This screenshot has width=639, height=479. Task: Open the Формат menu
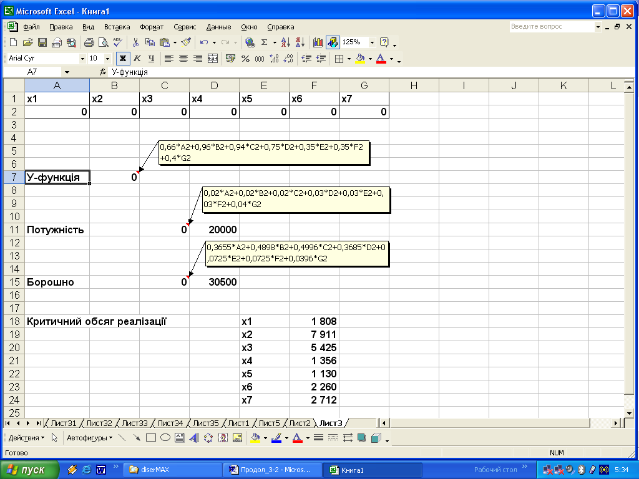pos(152,27)
